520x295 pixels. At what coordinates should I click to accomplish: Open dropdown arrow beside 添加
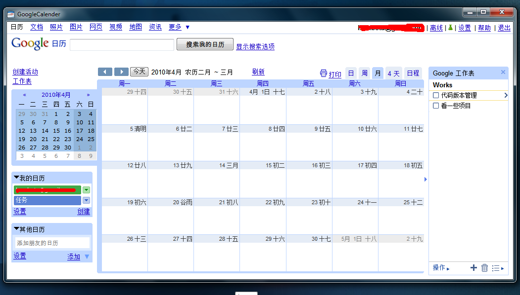pyautogui.click(x=87, y=257)
